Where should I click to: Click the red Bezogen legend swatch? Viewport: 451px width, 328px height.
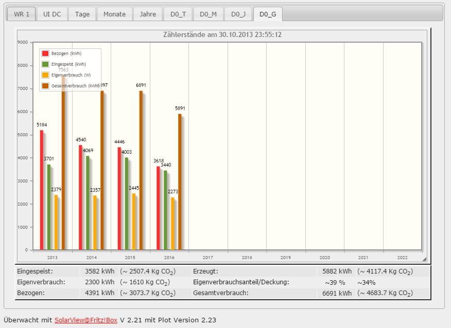(x=45, y=53)
